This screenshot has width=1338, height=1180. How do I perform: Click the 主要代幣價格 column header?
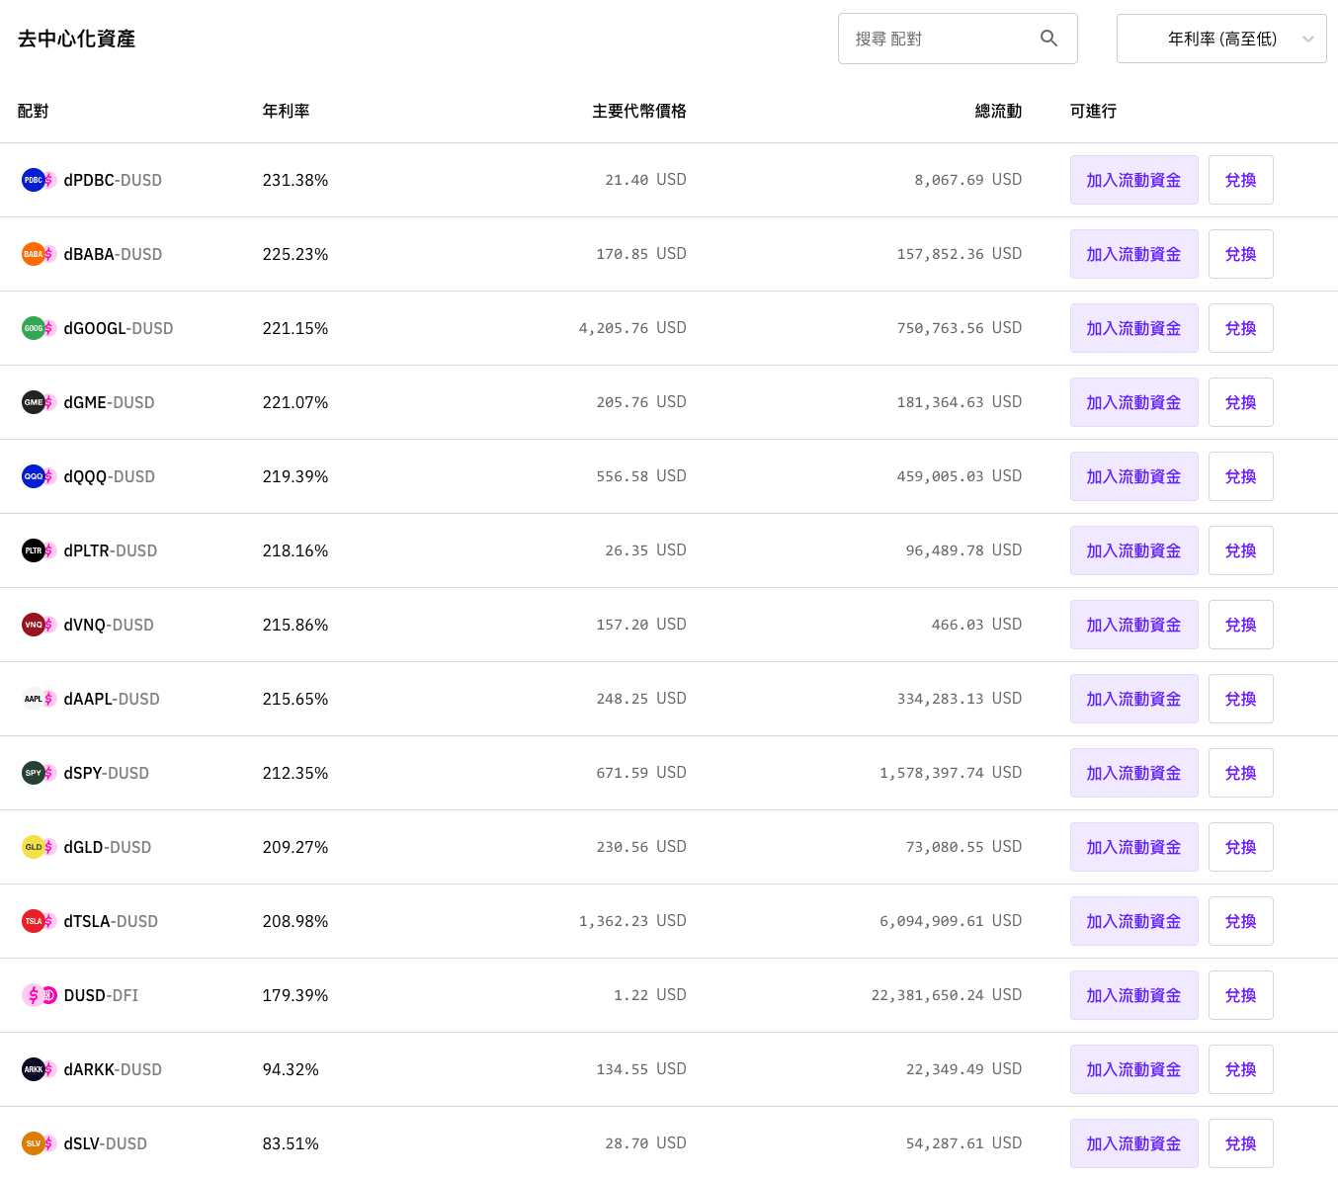click(638, 111)
